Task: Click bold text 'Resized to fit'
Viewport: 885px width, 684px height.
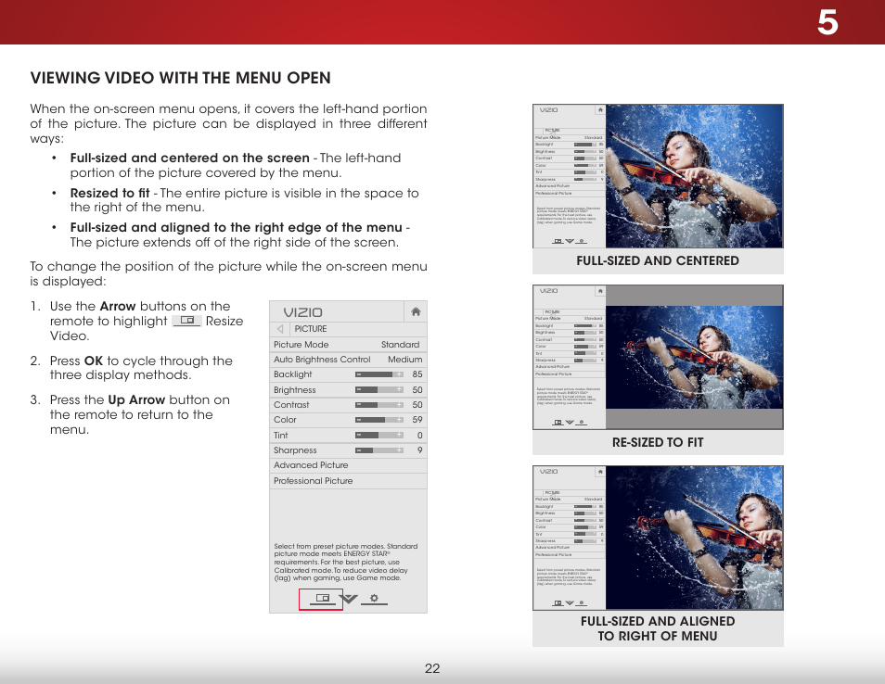Action: tap(109, 193)
